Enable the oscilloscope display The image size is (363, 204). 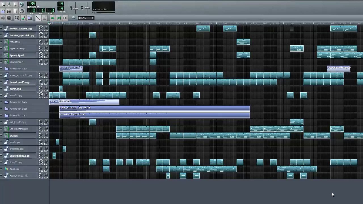pyautogui.click(x=104, y=7)
